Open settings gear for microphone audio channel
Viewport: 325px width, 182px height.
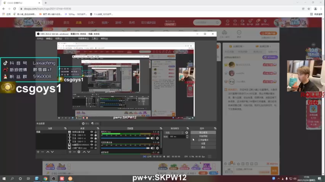tap(158, 138)
